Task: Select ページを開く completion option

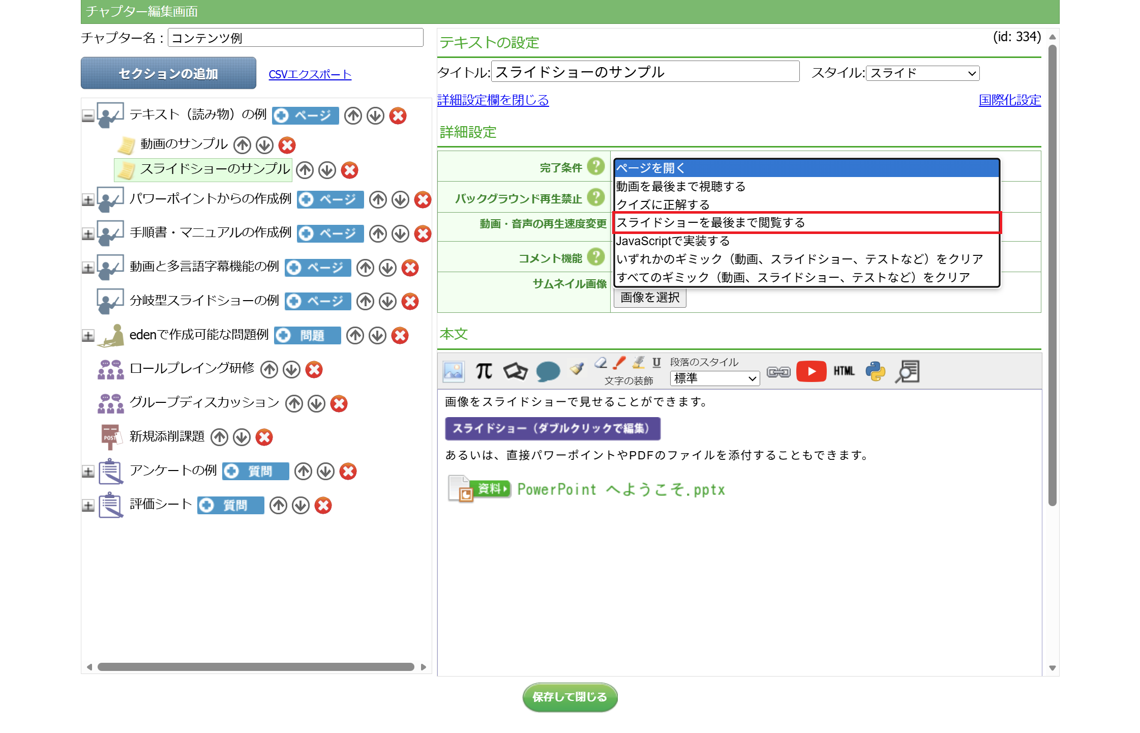Action: pos(806,168)
